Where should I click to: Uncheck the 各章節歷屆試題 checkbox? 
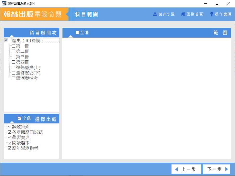(10, 132)
